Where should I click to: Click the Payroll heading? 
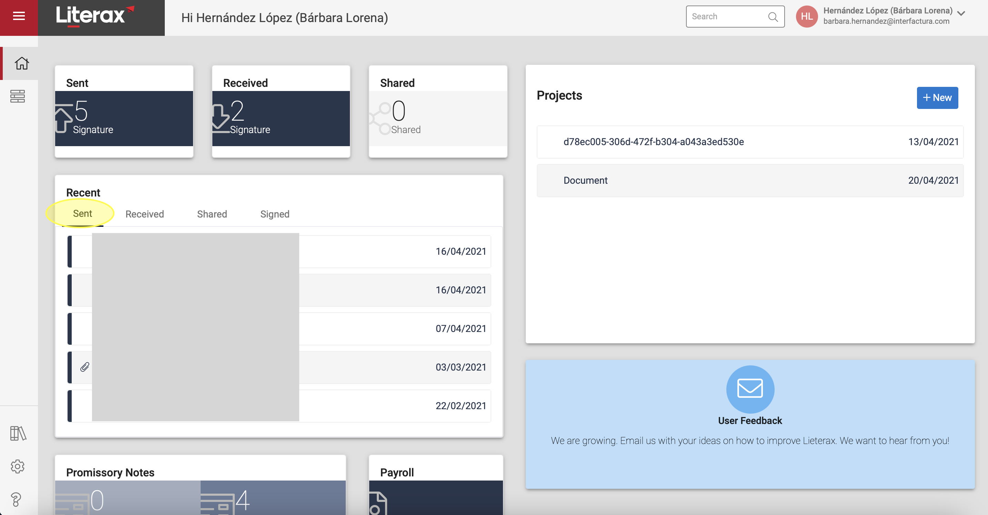[x=397, y=473]
